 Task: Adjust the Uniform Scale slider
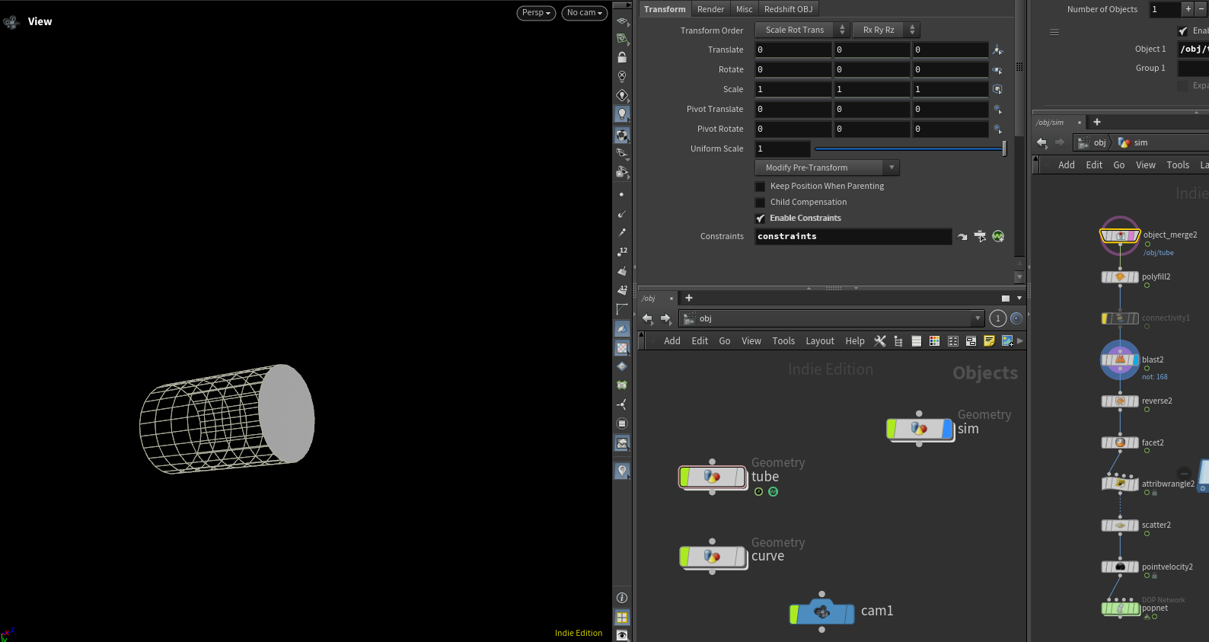pos(911,149)
